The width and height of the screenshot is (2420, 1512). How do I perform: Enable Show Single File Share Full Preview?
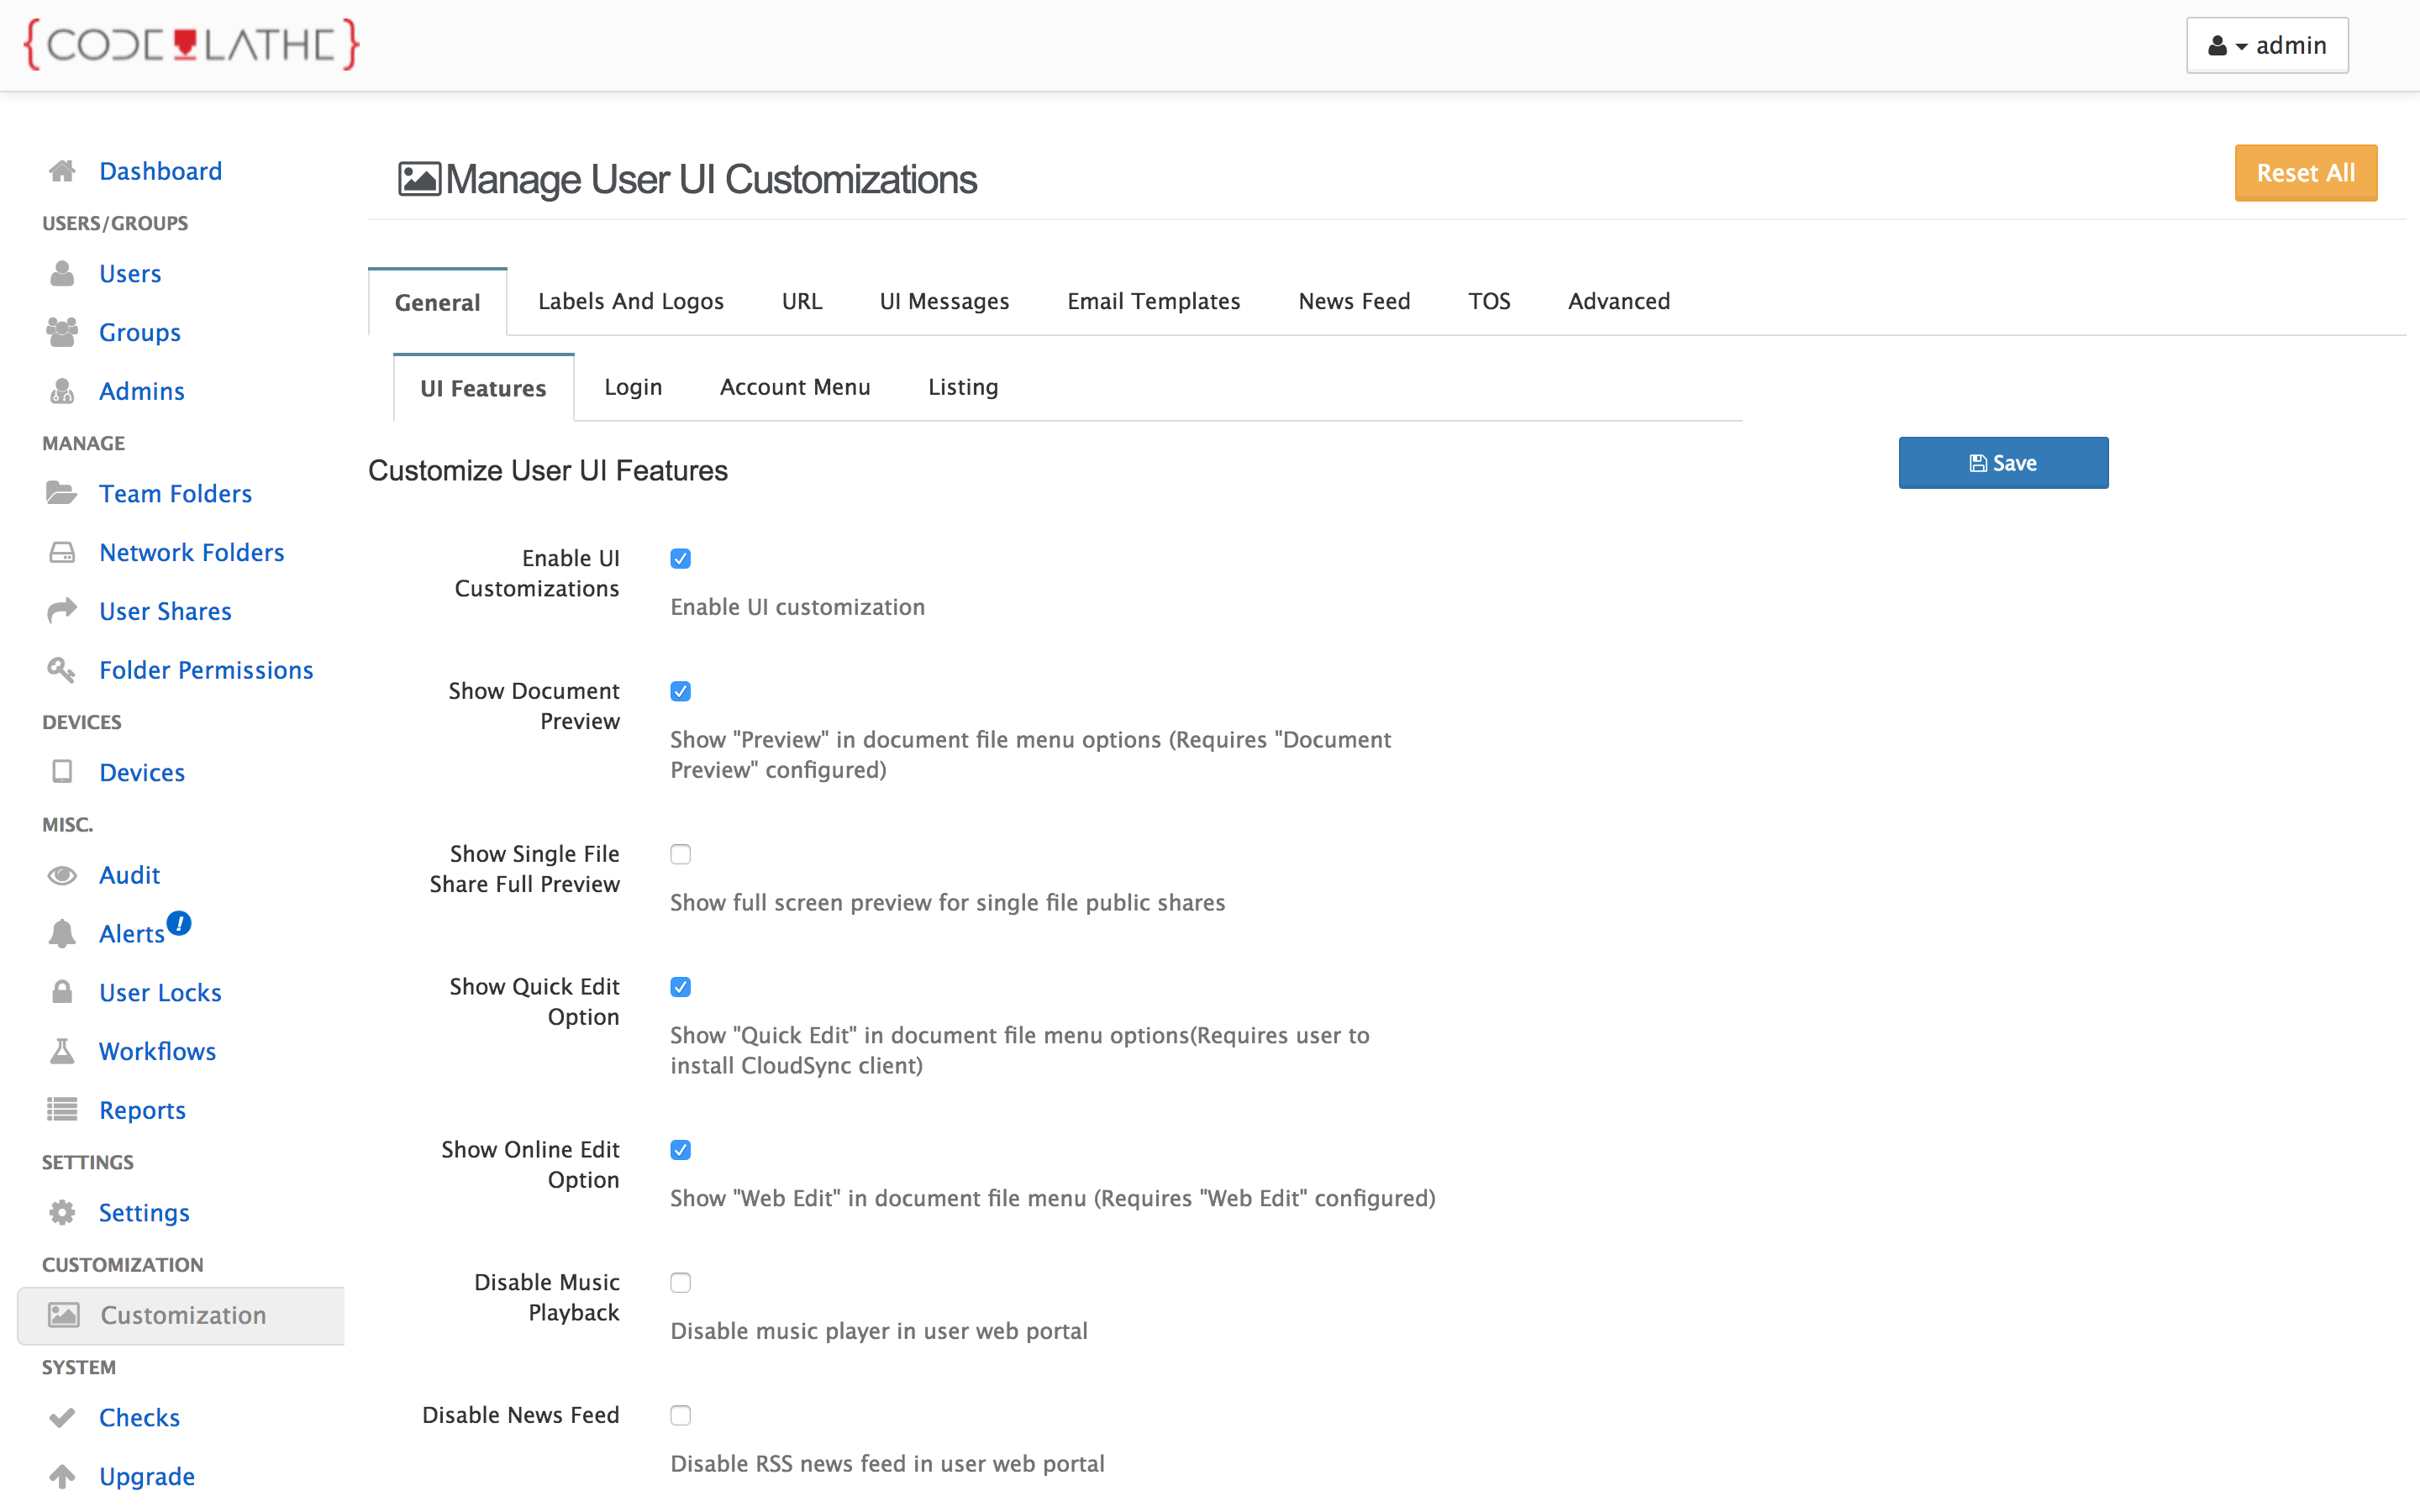(681, 854)
